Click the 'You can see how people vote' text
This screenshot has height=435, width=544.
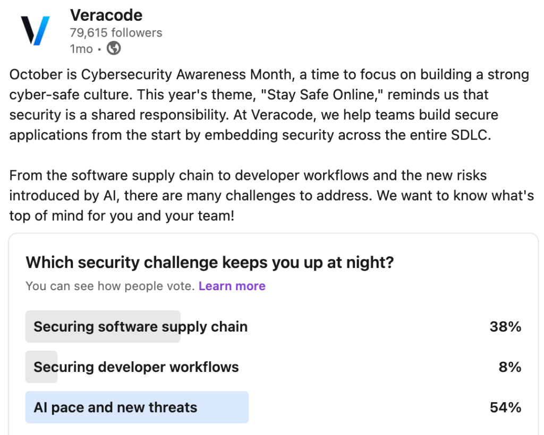point(109,286)
